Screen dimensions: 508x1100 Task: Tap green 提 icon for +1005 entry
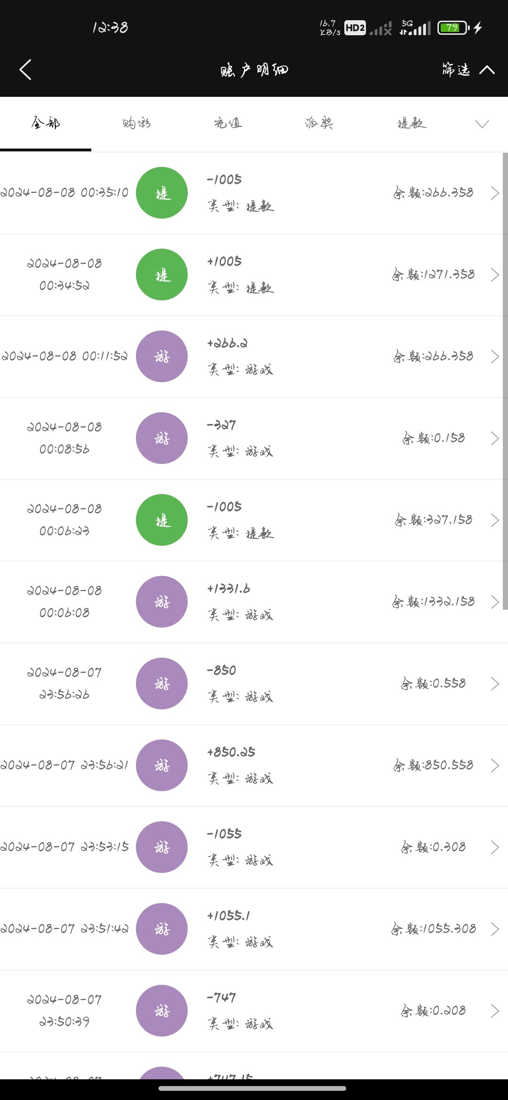pyautogui.click(x=162, y=275)
